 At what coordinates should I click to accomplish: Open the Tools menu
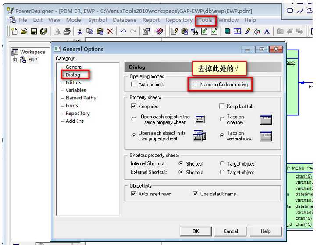coord(206,20)
